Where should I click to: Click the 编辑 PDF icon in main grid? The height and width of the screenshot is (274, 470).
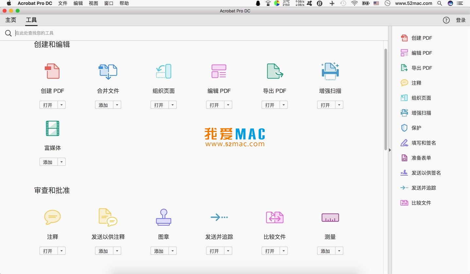coord(219,71)
